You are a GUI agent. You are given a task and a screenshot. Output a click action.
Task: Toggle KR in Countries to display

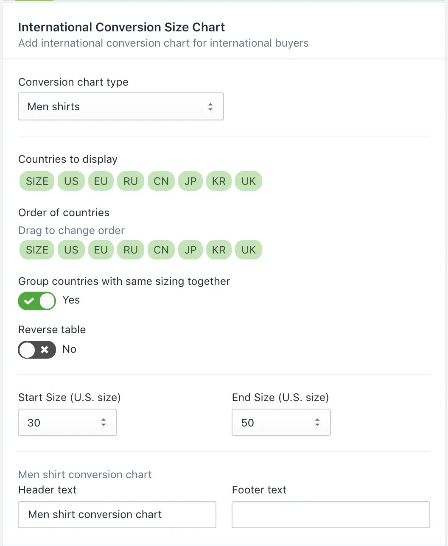pyautogui.click(x=219, y=181)
